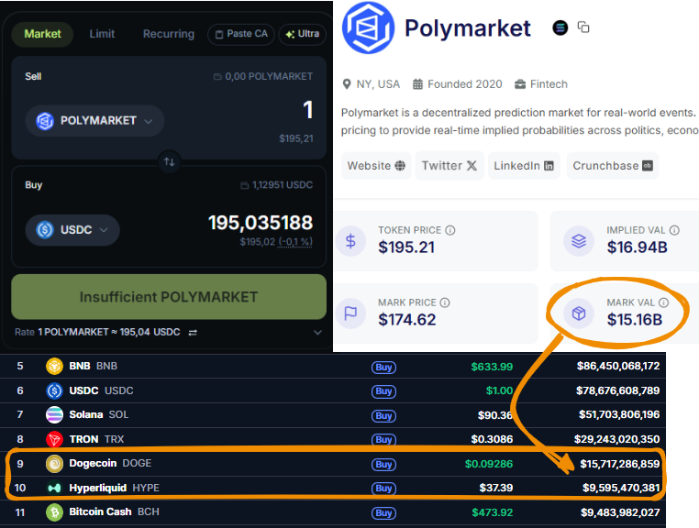Click the buy amount 195,035188 field
The width and height of the screenshot is (699, 528).
[261, 223]
